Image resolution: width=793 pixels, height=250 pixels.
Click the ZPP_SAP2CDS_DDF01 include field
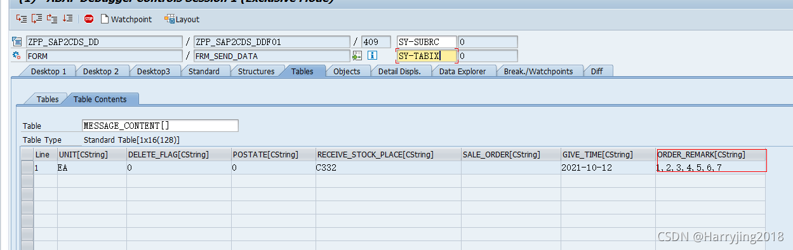pyautogui.click(x=272, y=43)
